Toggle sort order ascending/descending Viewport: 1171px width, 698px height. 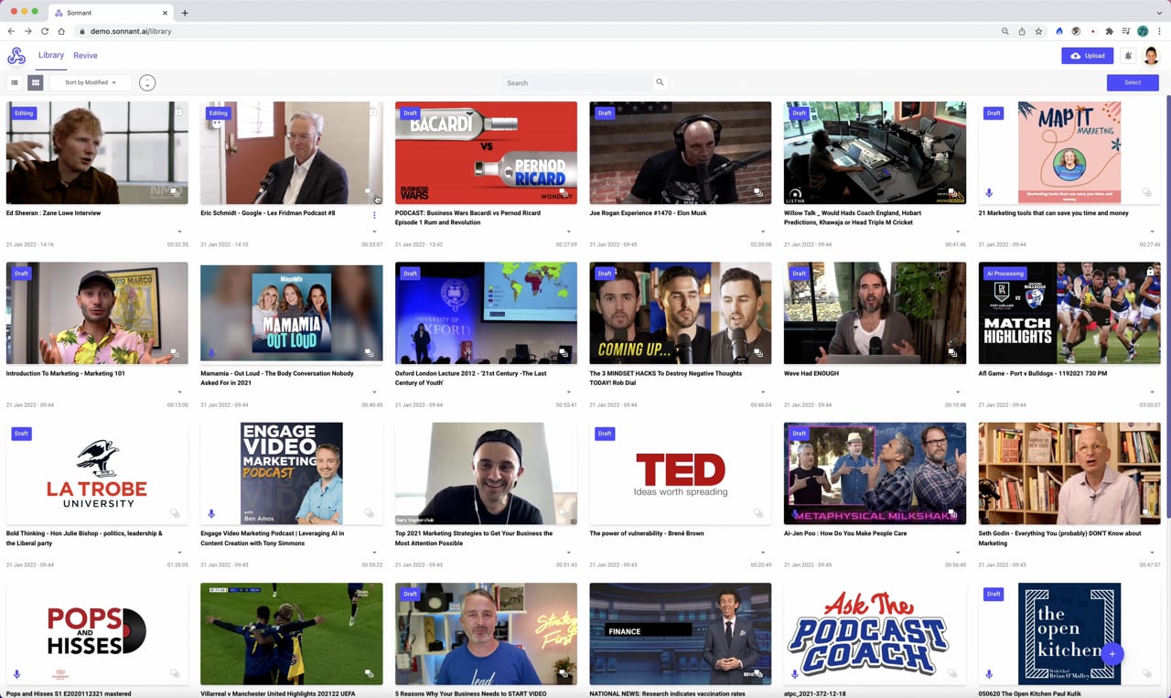coord(147,83)
